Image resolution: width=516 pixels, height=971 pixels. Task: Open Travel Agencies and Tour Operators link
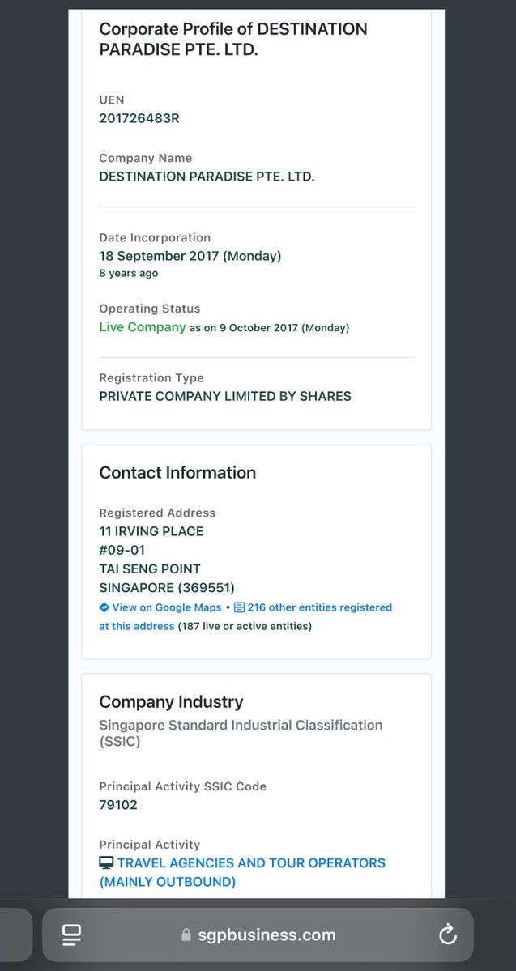(251, 863)
